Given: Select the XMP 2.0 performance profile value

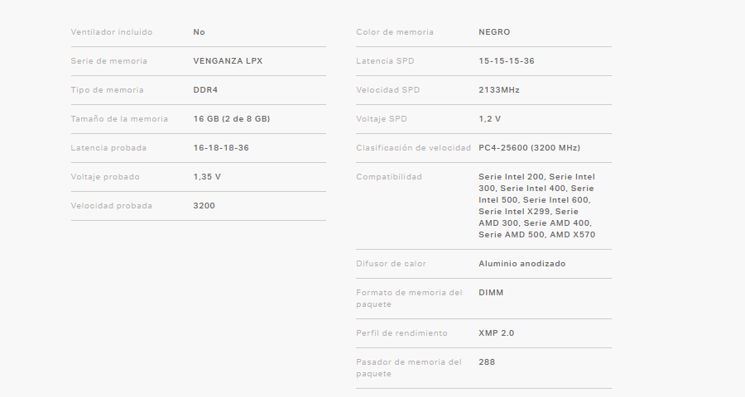Looking at the screenshot, I should 497,333.
